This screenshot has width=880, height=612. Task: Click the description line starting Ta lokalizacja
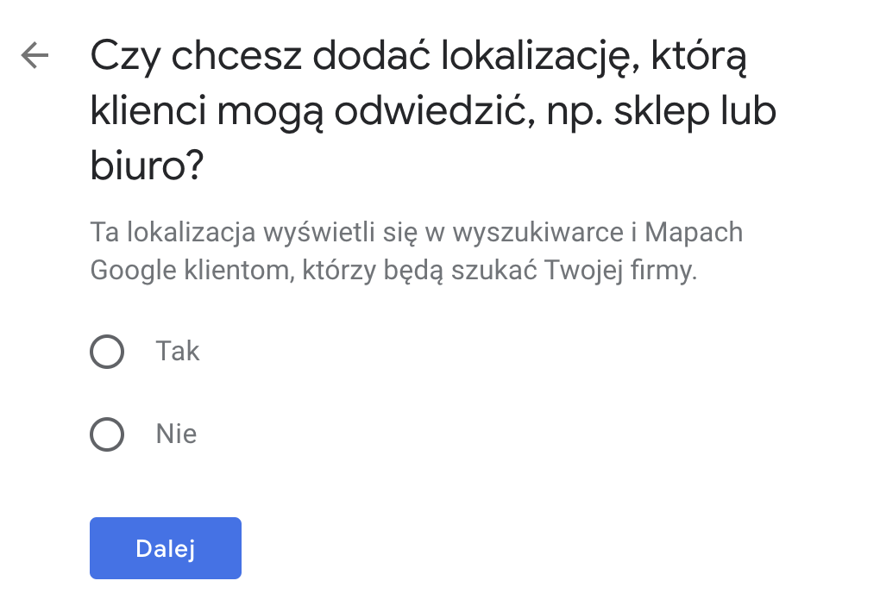tap(416, 233)
